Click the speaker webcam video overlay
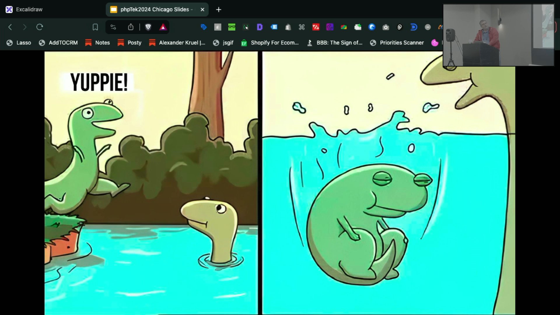 (x=498, y=35)
